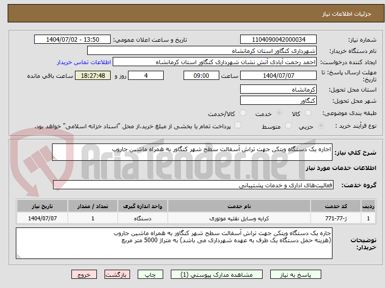Click the چاپ print button
385x288 pixels.
click(x=150, y=275)
